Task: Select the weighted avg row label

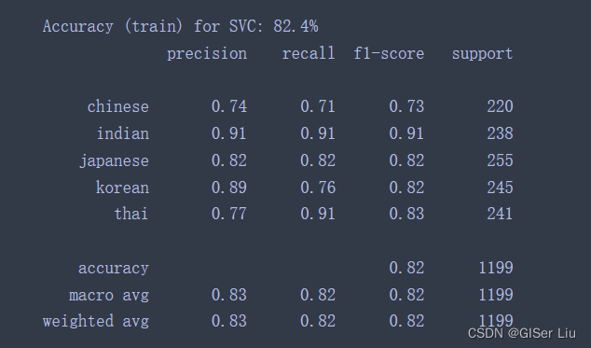Action: [96, 322]
